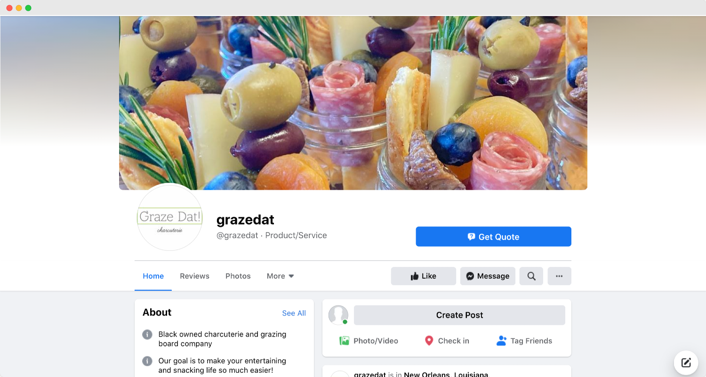The image size is (706, 377).
Task: Click the Photo/Video icon in composer
Action: coord(345,341)
